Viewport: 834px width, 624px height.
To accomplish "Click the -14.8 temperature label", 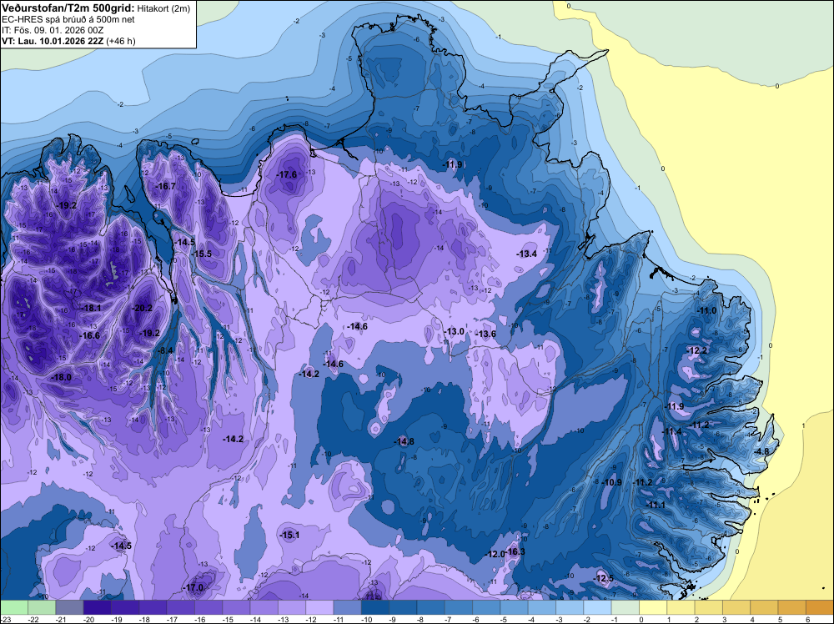I will tap(404, 441).
